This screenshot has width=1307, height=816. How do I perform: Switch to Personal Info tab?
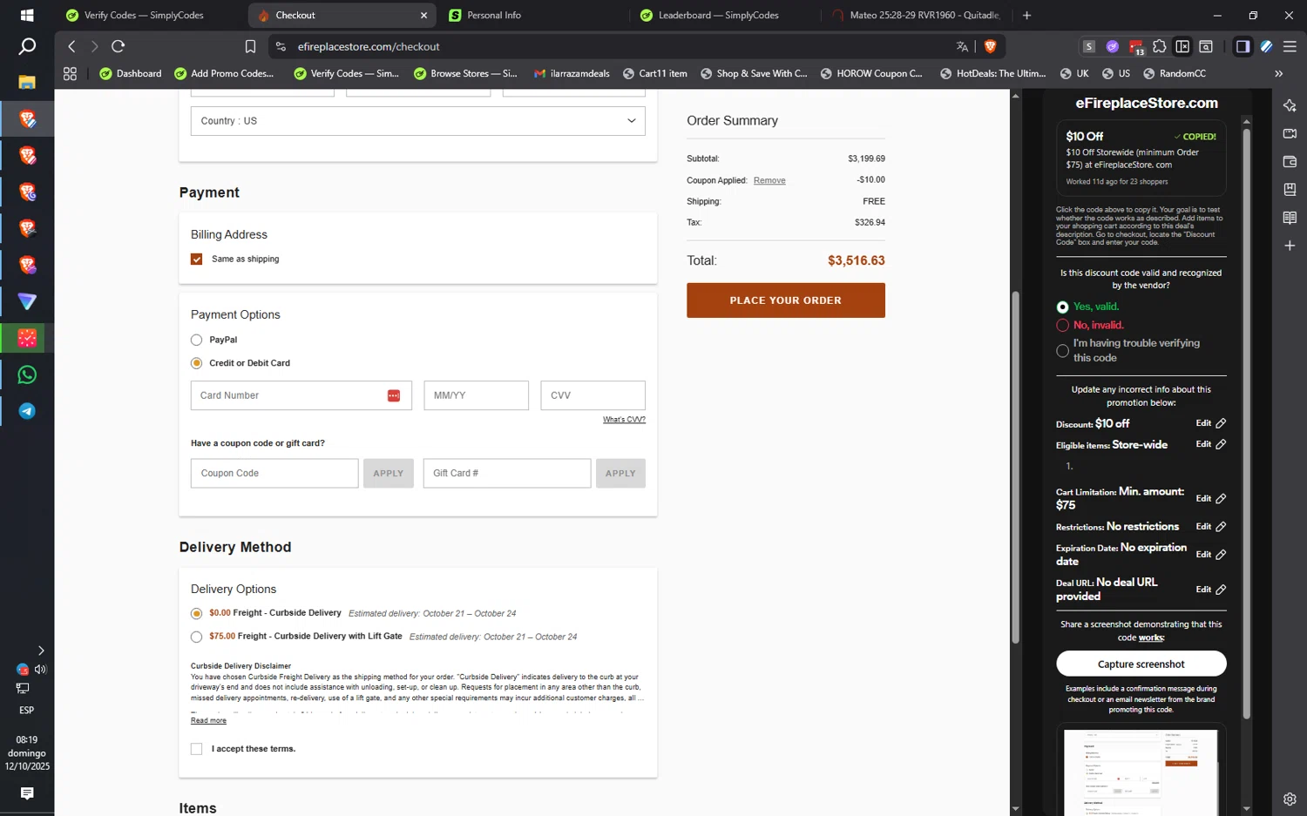tap(494, 15)
